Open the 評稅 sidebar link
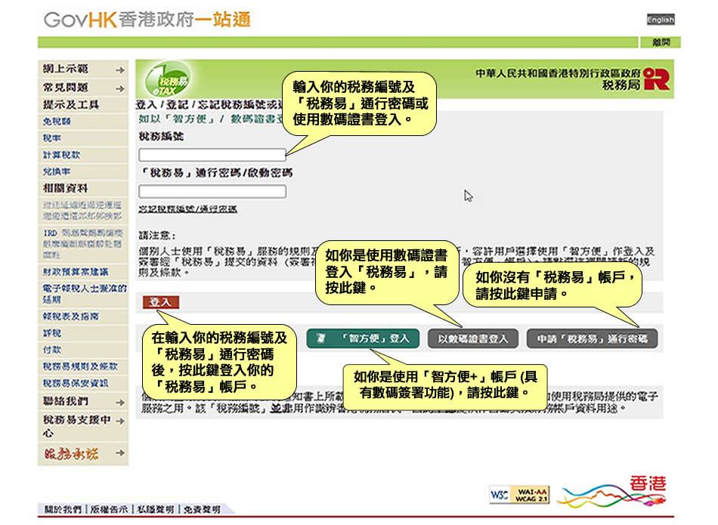This screenshot has width=718, height=525. (51, 333)
